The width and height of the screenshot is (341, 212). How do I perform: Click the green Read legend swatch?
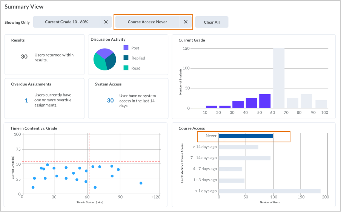126,68
